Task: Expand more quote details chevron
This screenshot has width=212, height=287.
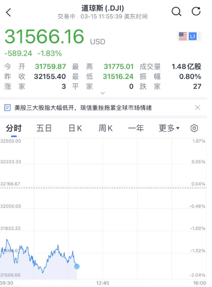Action: point(103,93)
